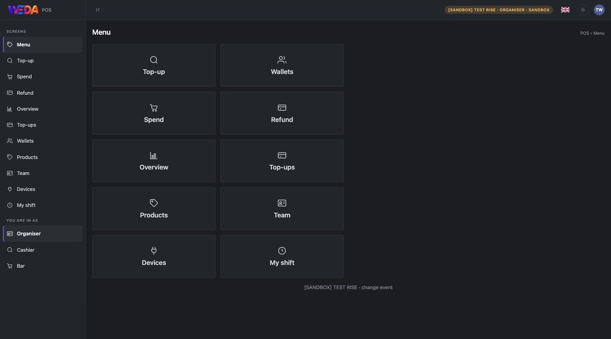
Task: Click the card icon on the Refund tile
Action: point(282,108)
